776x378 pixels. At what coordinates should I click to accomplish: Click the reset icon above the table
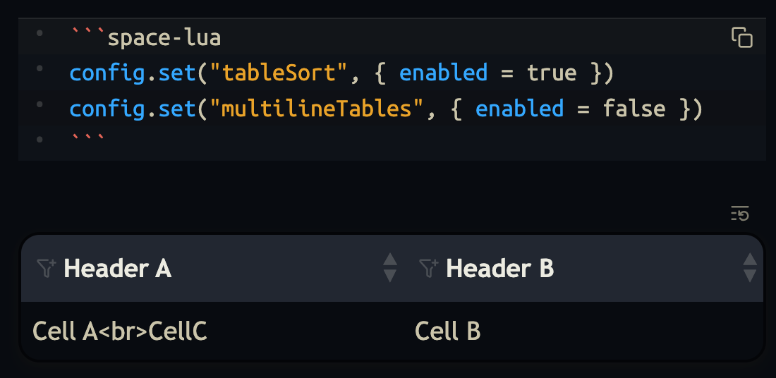740,213
